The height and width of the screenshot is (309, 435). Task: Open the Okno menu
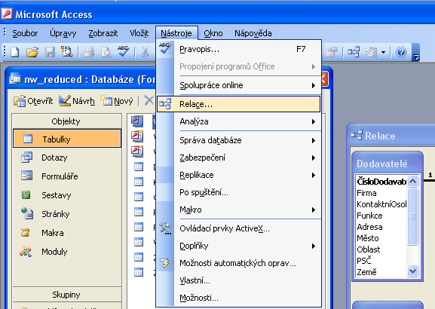213,33
